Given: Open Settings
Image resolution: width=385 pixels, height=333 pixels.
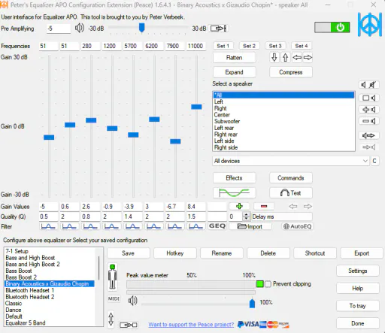Looking at the screenshot, I should tap(358, 271).
